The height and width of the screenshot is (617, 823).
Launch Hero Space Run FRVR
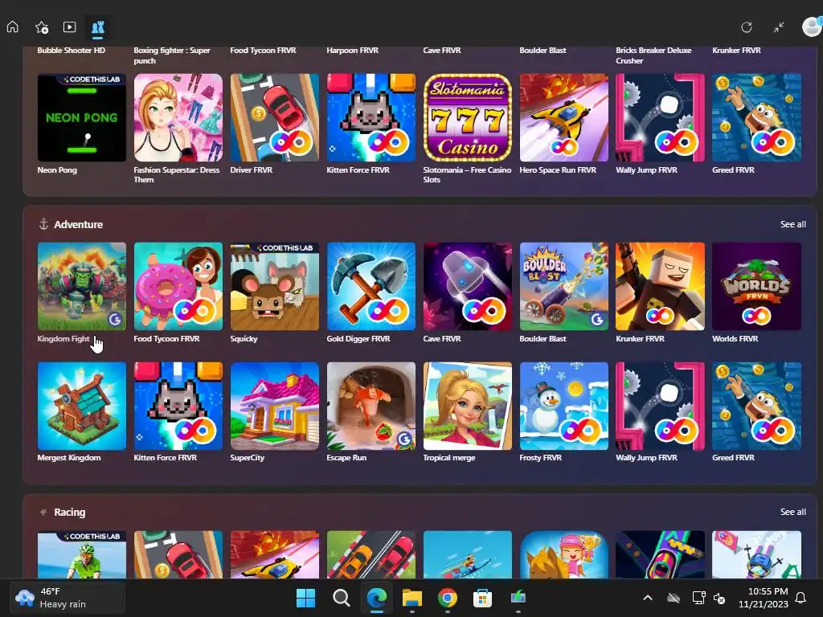pyautogui.click(x=564, y=117)
